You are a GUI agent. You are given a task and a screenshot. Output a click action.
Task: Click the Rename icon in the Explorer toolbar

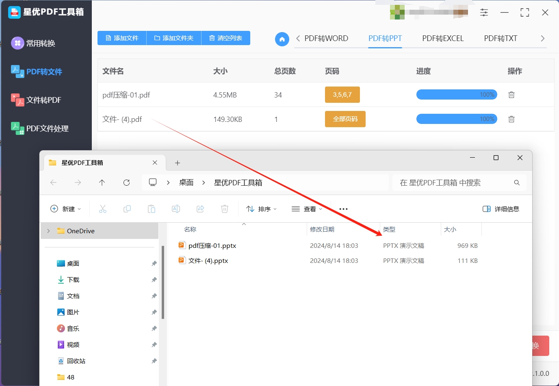tap(176, 209)
